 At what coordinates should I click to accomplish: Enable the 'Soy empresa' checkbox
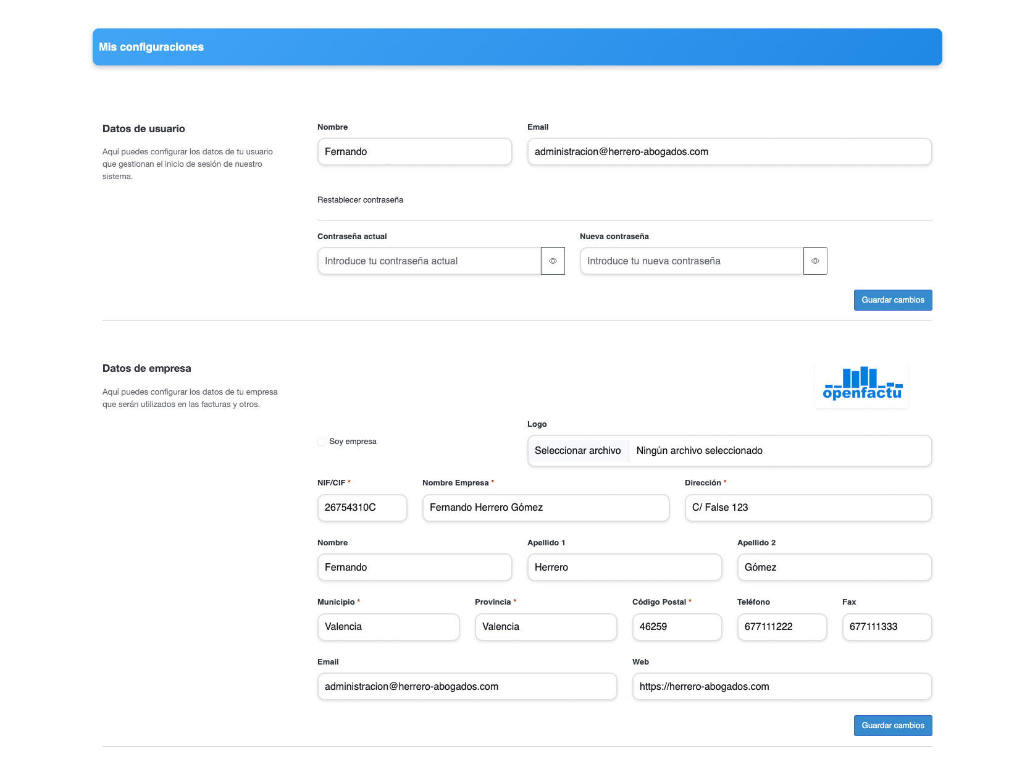point(321,442)
